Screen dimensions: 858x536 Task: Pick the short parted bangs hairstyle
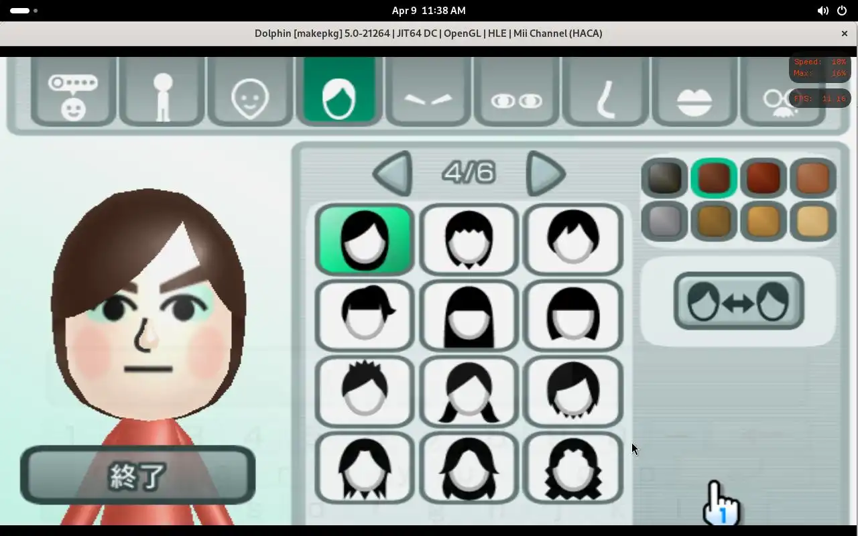(572, 240)
